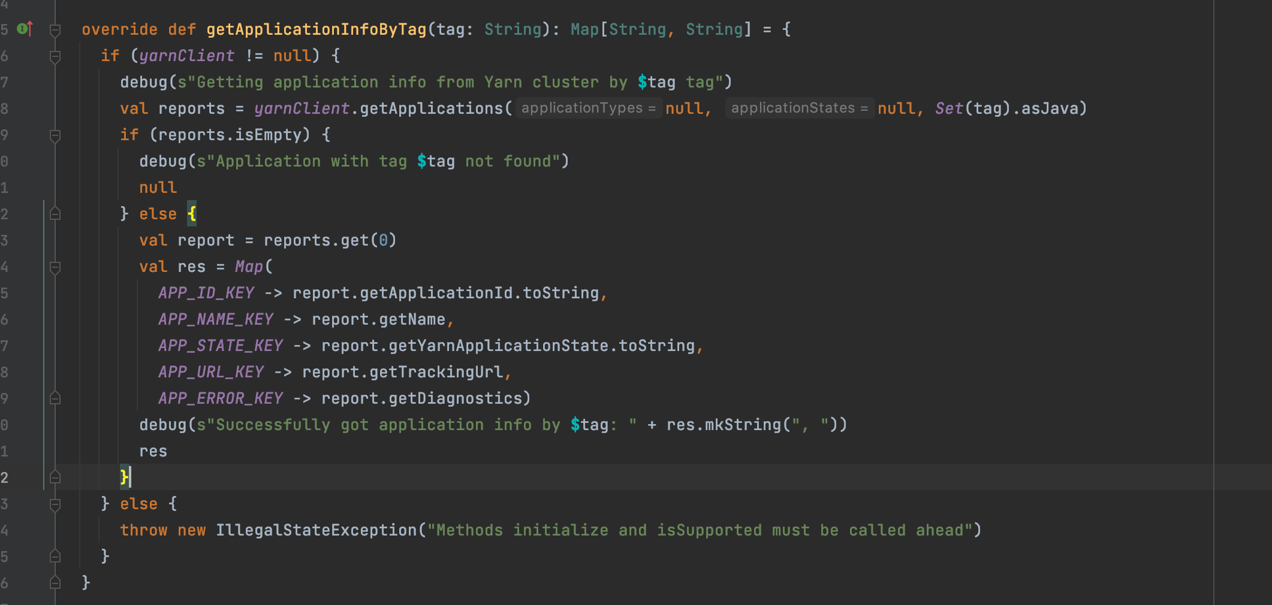Click the standalone 'null' return line
Screen dimensions: 1272x605
tap(158, 187)
